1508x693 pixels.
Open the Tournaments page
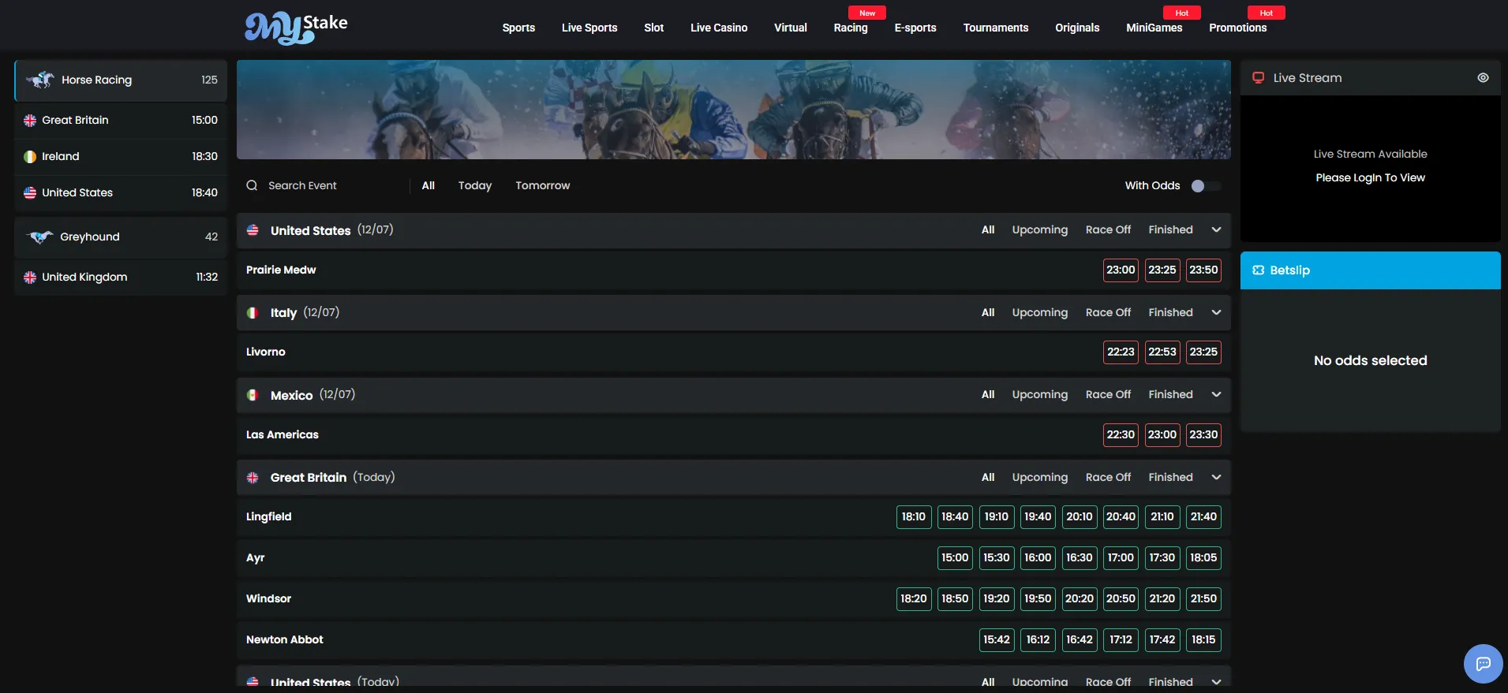(x=995, y=28)
